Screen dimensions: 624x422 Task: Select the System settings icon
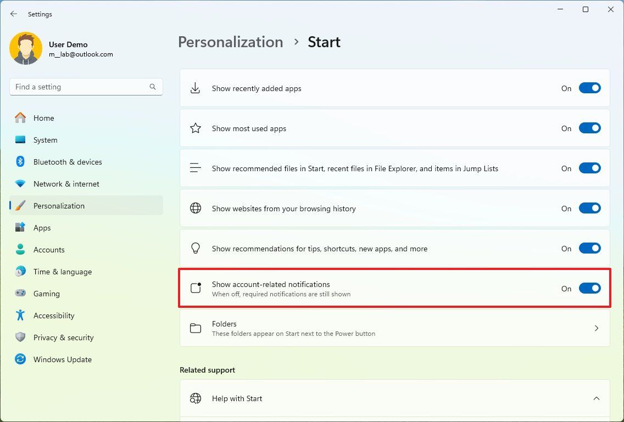click(x=20, y=140)
